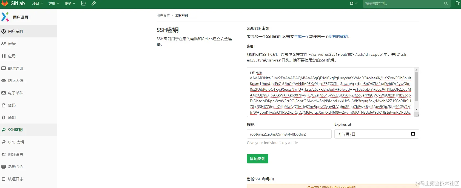Click the textarea resize handle corner

coord(417,115)
